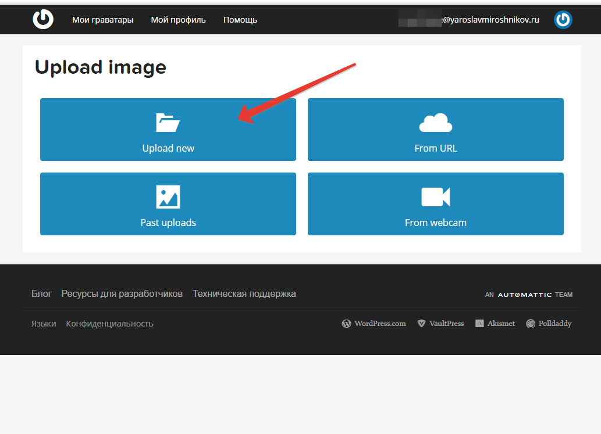
Task: Open the user avatar icon at top right
Action: click(563, 20)
